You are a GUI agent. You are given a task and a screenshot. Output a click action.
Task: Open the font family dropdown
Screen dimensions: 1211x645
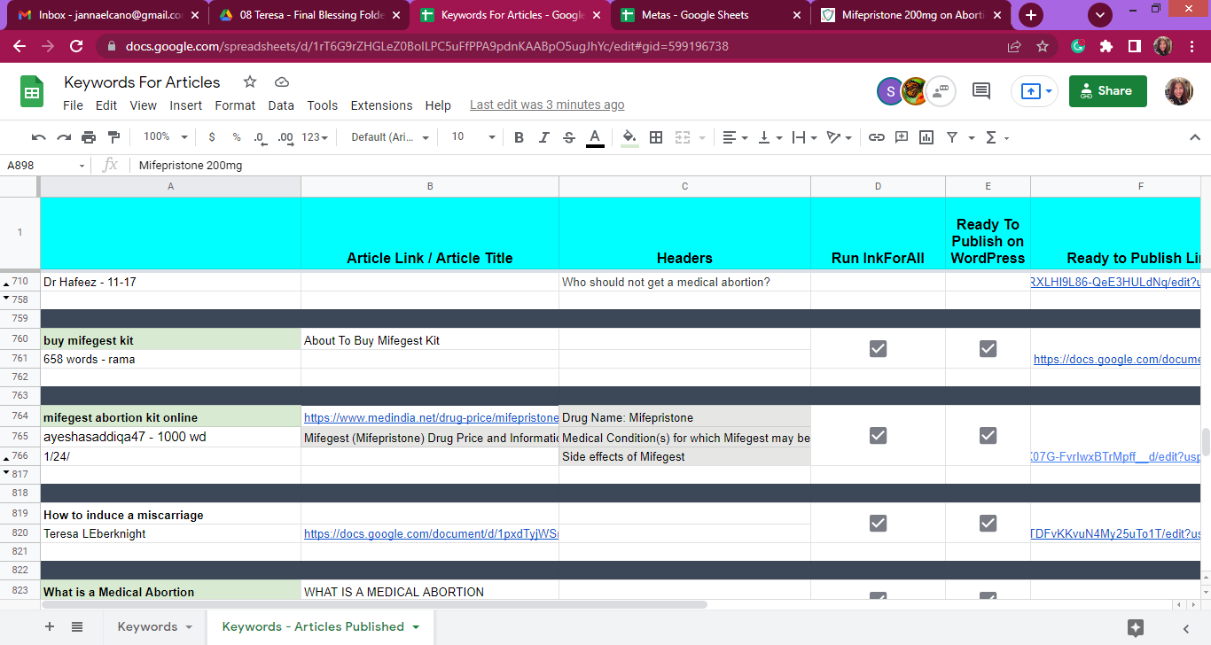[x=390, y=137]
